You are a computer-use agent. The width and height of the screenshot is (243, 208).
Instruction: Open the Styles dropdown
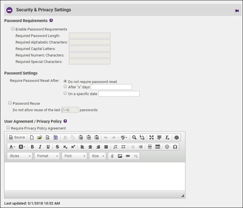coord(20,156)
